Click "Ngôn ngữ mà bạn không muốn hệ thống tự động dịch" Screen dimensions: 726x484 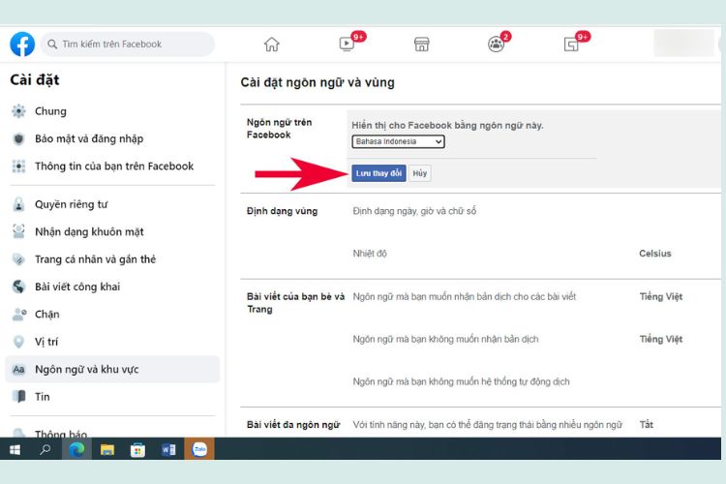(x=461, y=382)
